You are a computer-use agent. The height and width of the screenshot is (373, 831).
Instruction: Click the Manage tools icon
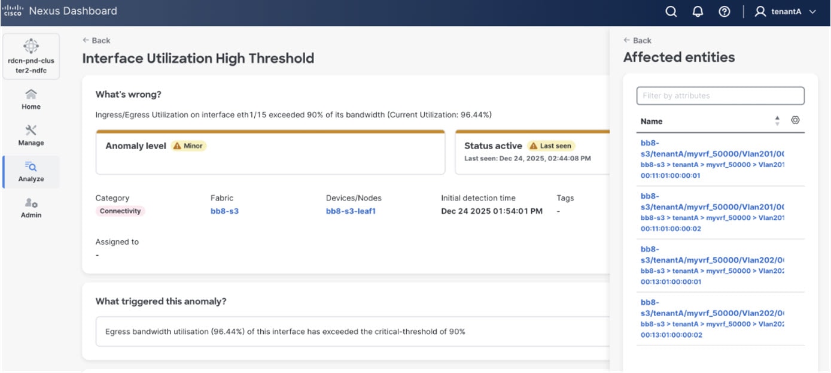(31, 131)
